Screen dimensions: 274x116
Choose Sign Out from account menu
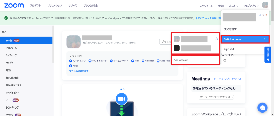229,49
